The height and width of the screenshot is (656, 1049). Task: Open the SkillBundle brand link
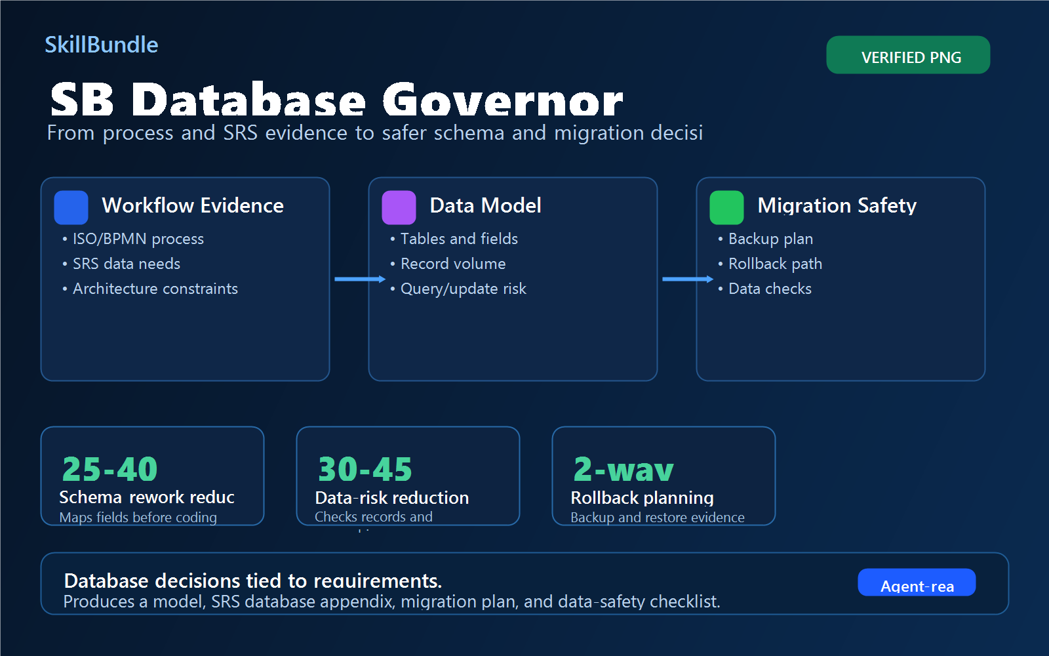click(x=102, y=45)
